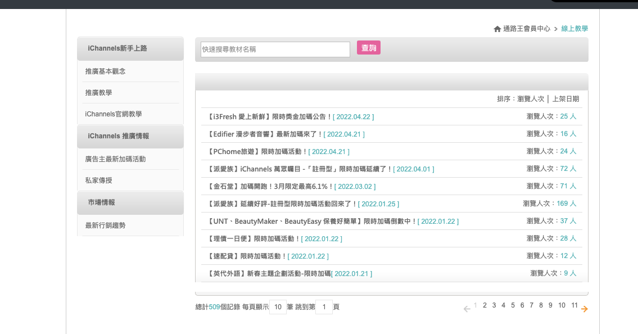Sort list by 瀏覽人次
This screenshot has height=334, width=638.
coord(531,99)
